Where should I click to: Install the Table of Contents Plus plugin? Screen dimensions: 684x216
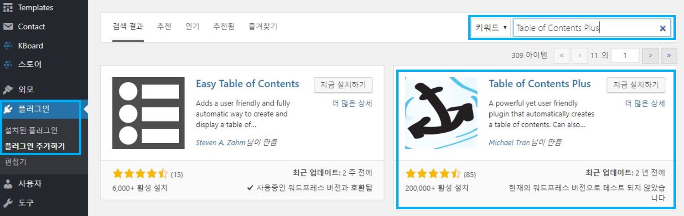(636, 85)
